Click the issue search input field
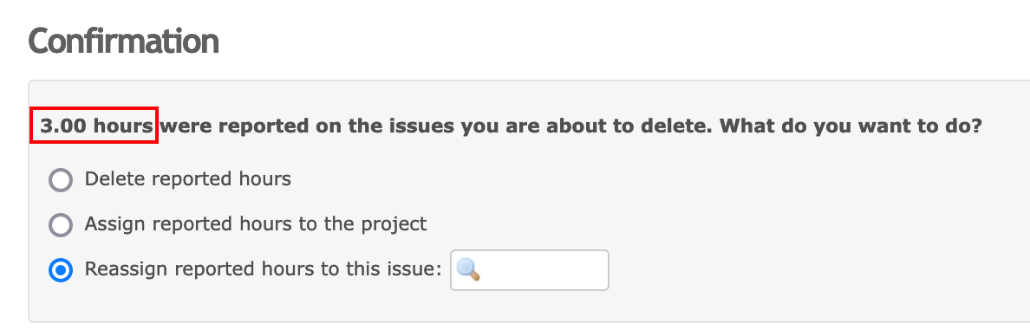 coord(530,269)
